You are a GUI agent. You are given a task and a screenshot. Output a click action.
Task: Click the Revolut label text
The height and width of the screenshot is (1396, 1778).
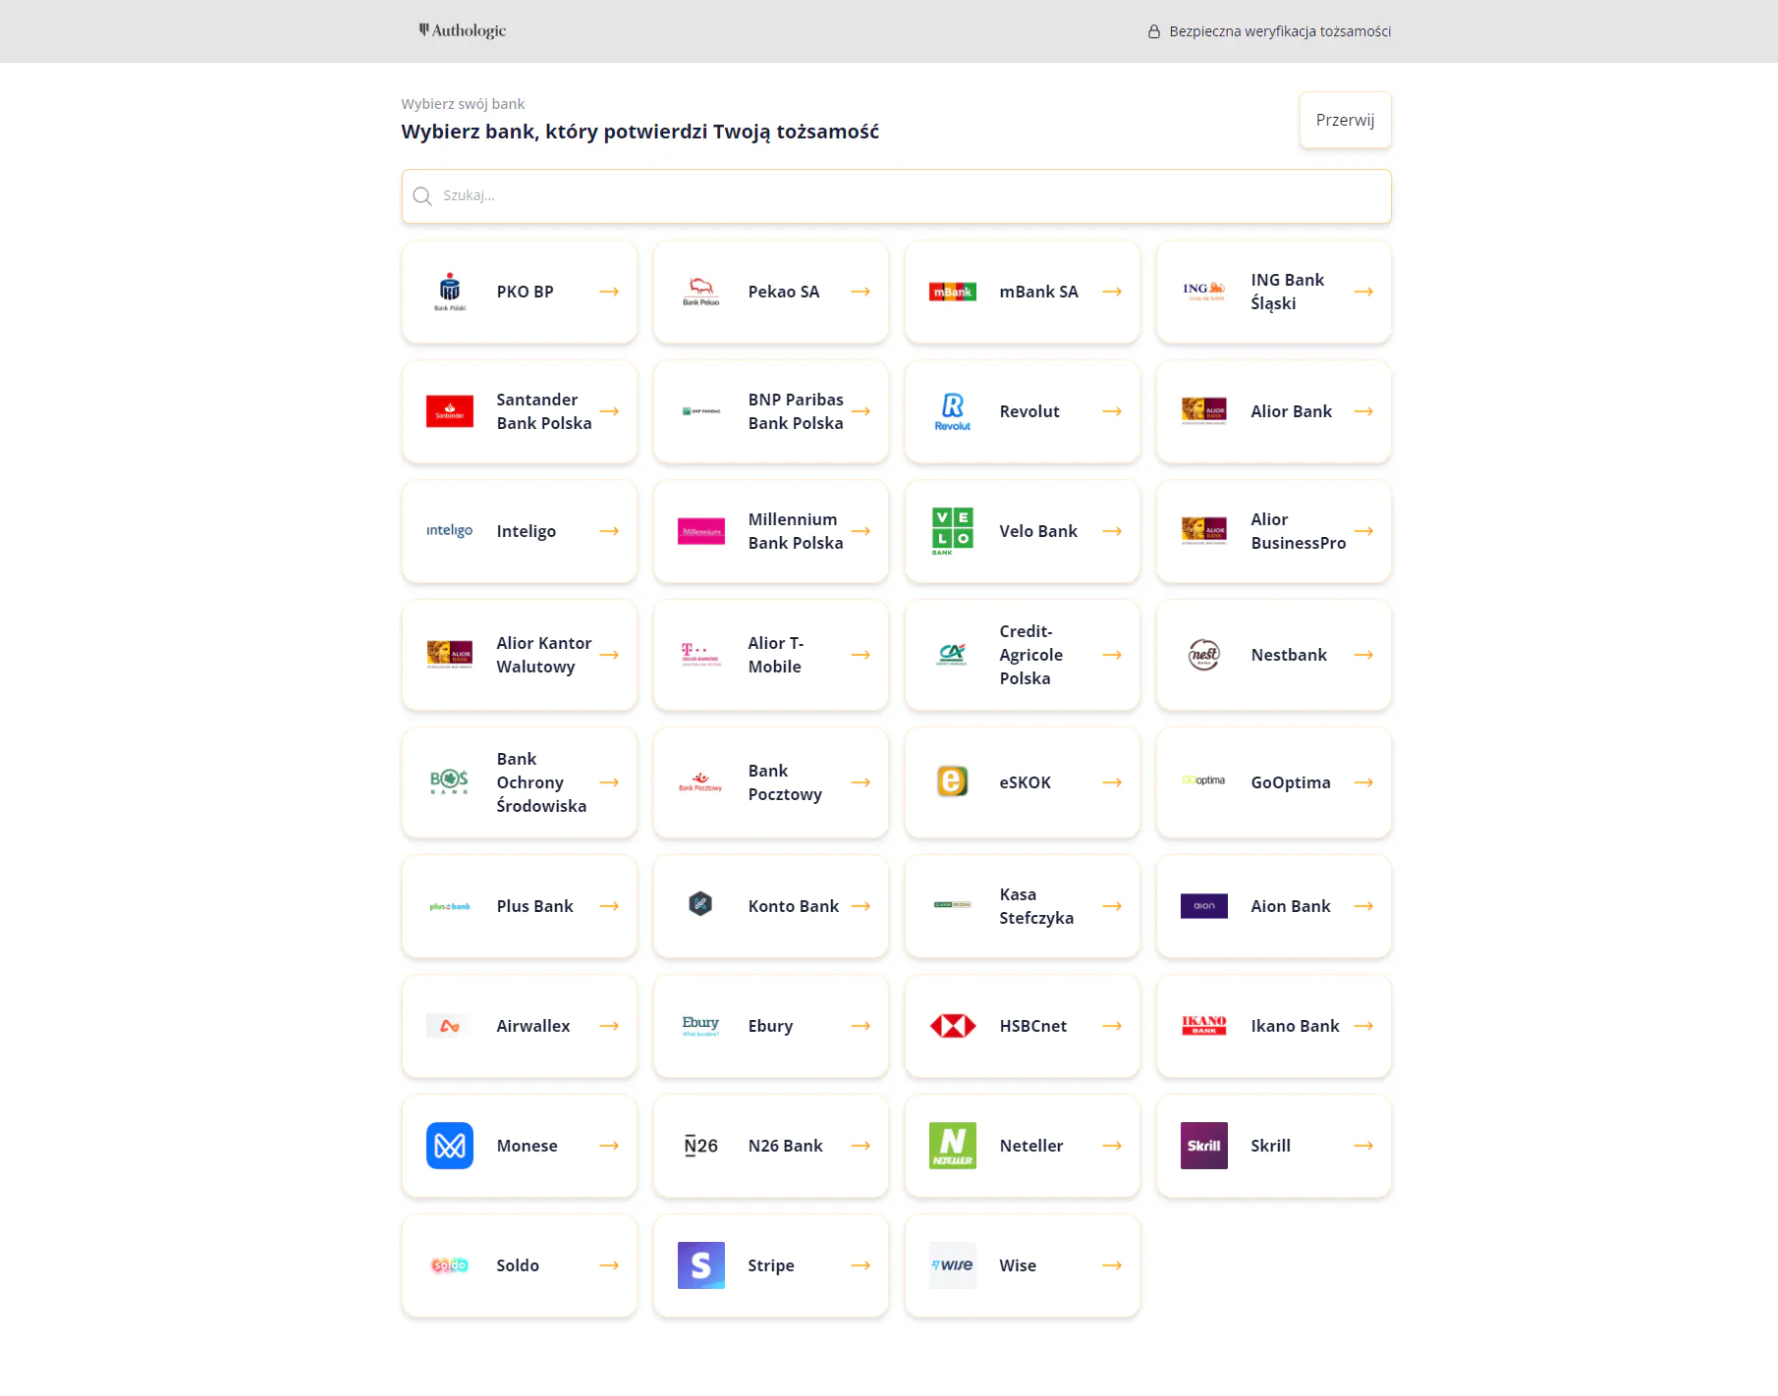[x=1029, y=411]
